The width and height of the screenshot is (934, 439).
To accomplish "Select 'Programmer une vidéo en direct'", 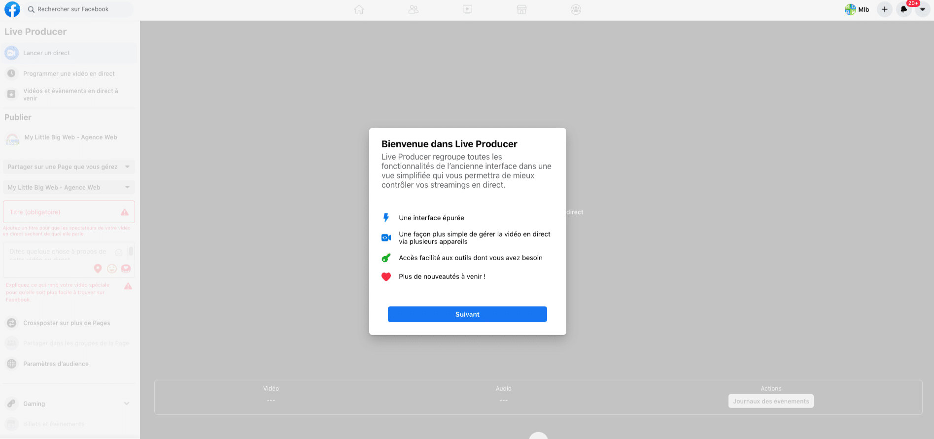I will [x=69, y=74].
